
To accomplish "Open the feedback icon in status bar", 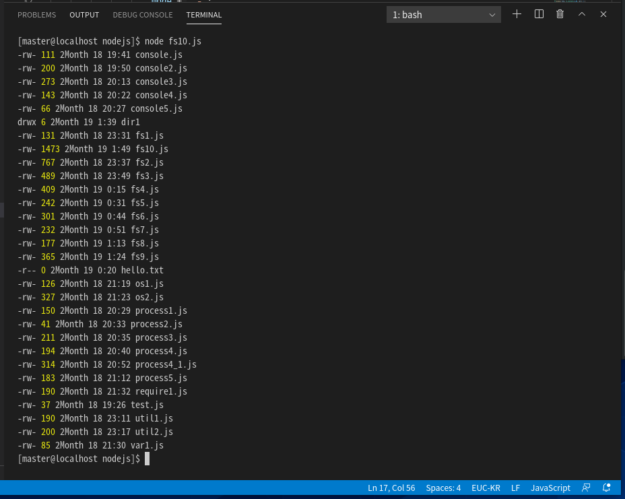I will (586, 488).
